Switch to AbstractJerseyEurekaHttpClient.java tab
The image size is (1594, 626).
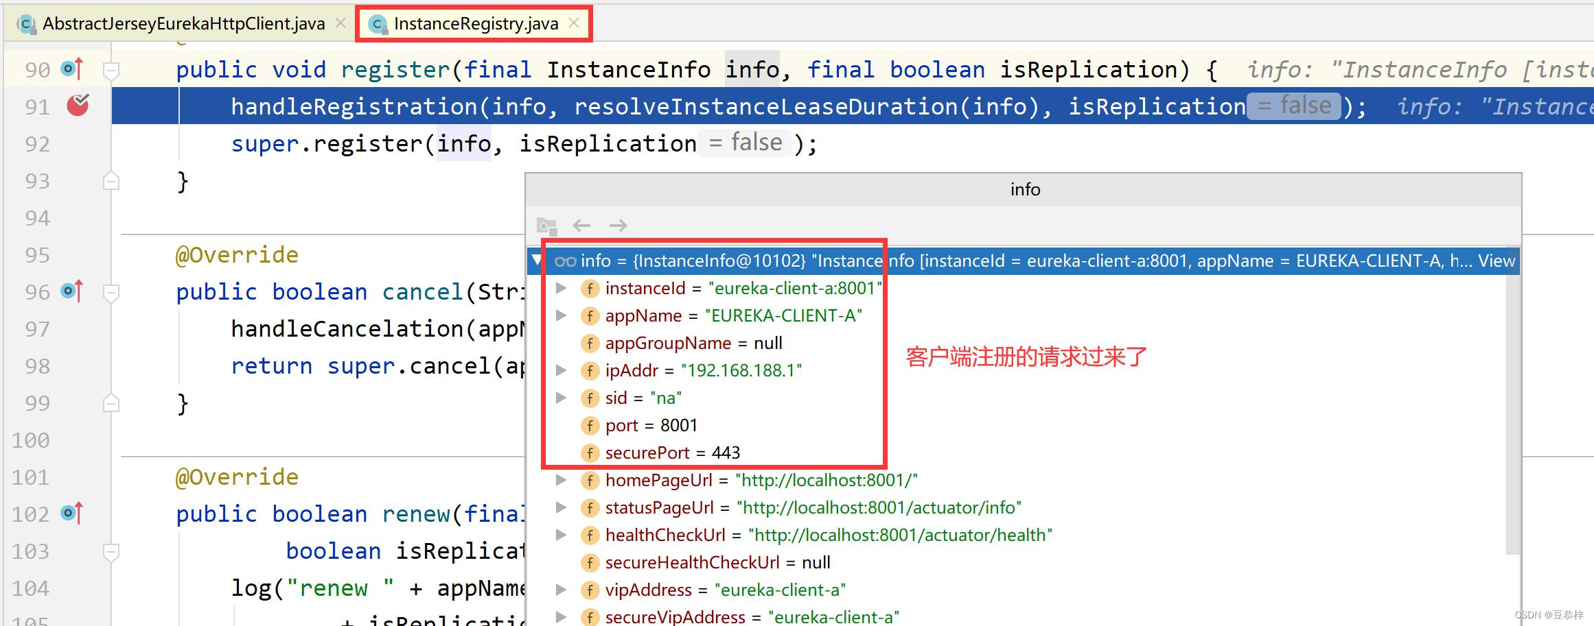pyautogui.click(x=183, y=24)
